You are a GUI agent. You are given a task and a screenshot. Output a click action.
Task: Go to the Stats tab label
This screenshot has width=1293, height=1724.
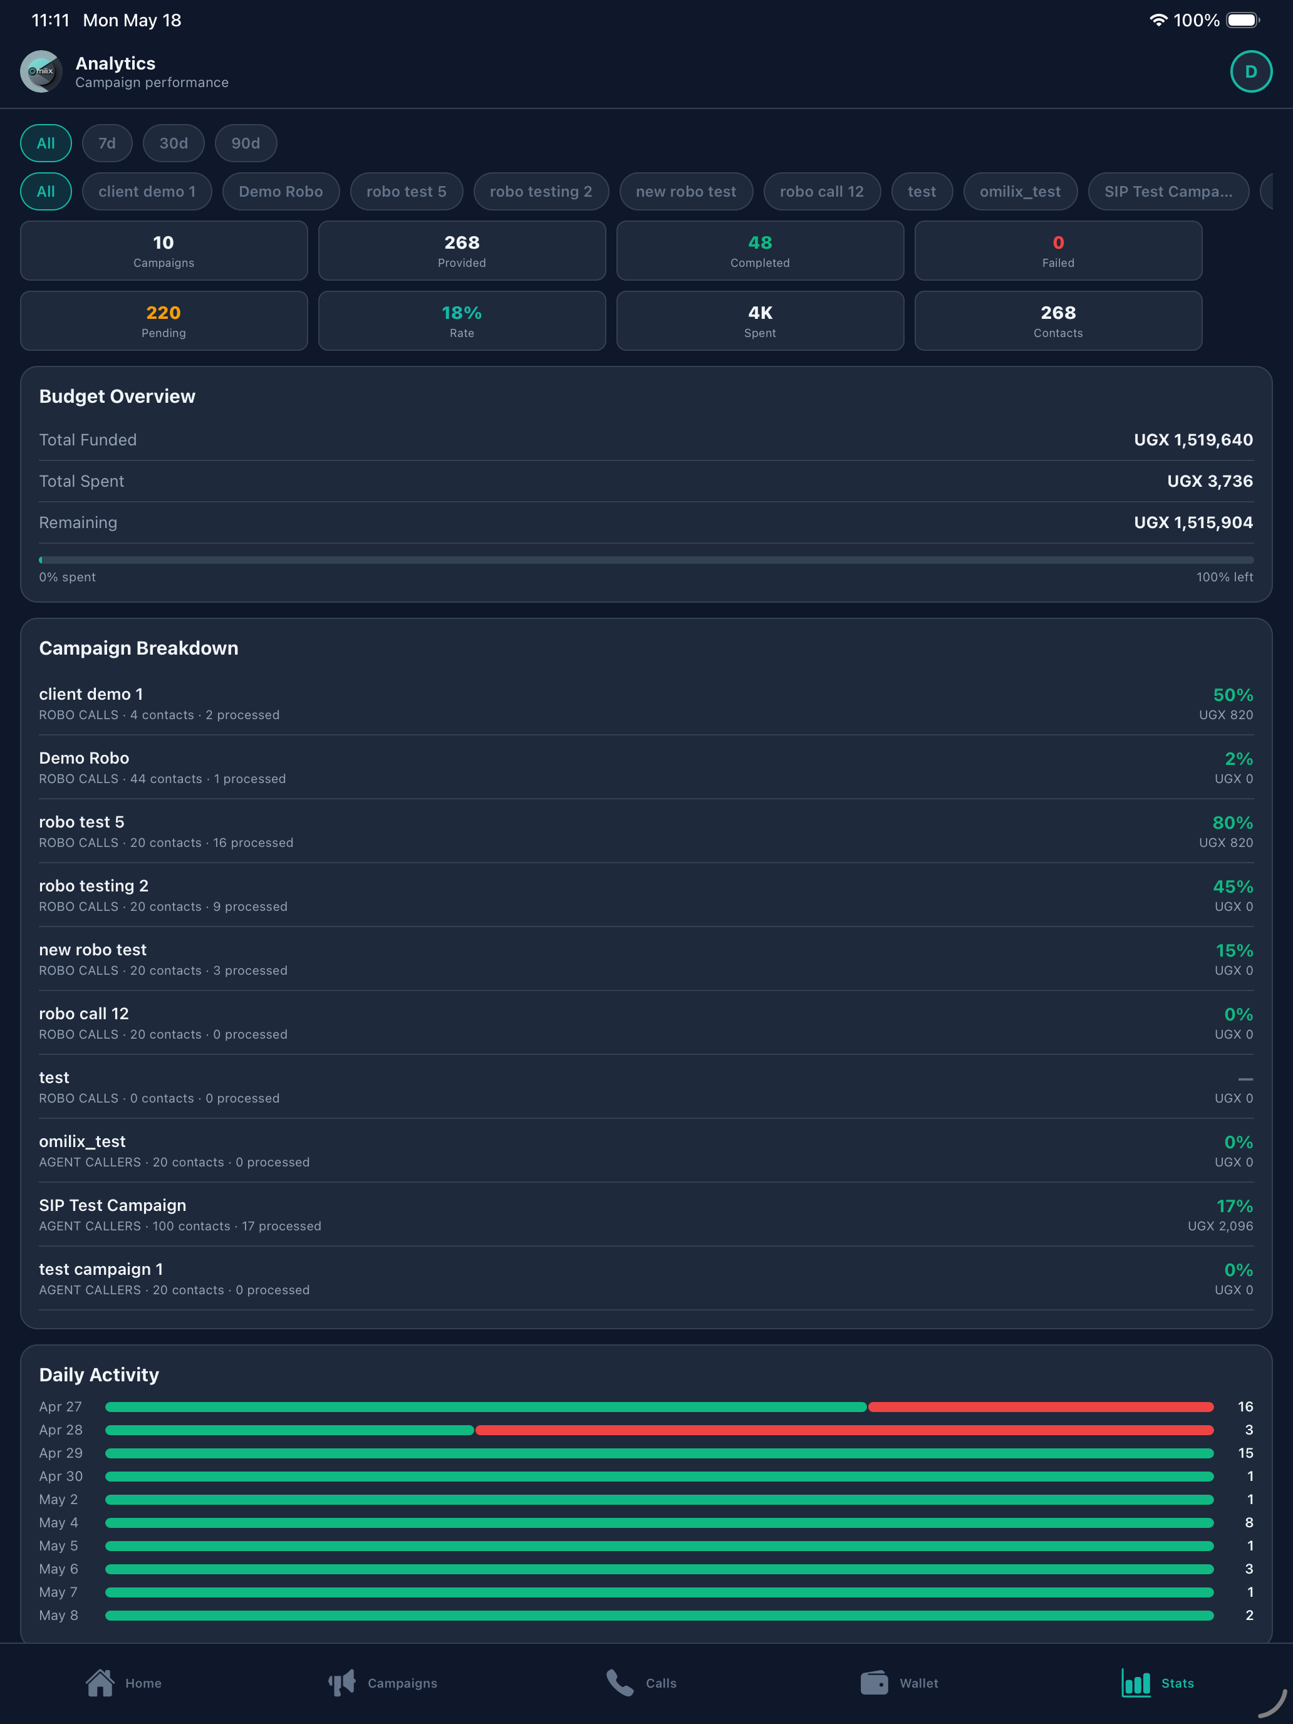point(1177,1683)
